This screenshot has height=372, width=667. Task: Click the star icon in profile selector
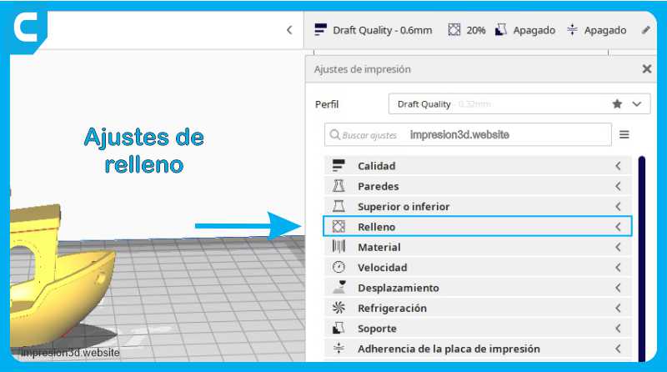pyautogui.click(x=617, y=104)
